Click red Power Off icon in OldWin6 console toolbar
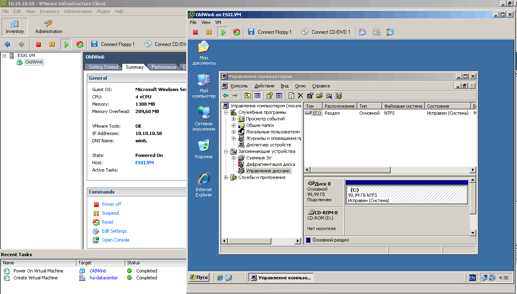This screenshot has width=517, height=294. (196, 32)
